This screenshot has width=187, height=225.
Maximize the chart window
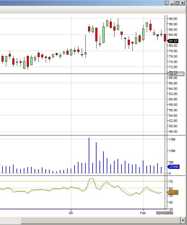click(x=177, y=3)
